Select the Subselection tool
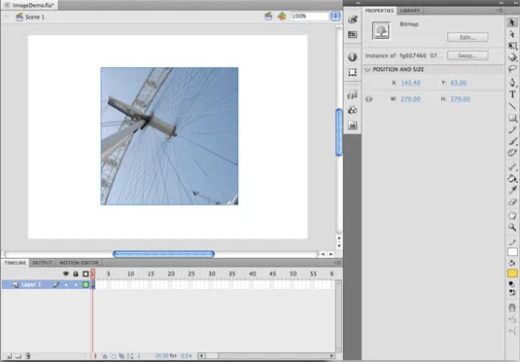The image size is (520, 362). 512,34
